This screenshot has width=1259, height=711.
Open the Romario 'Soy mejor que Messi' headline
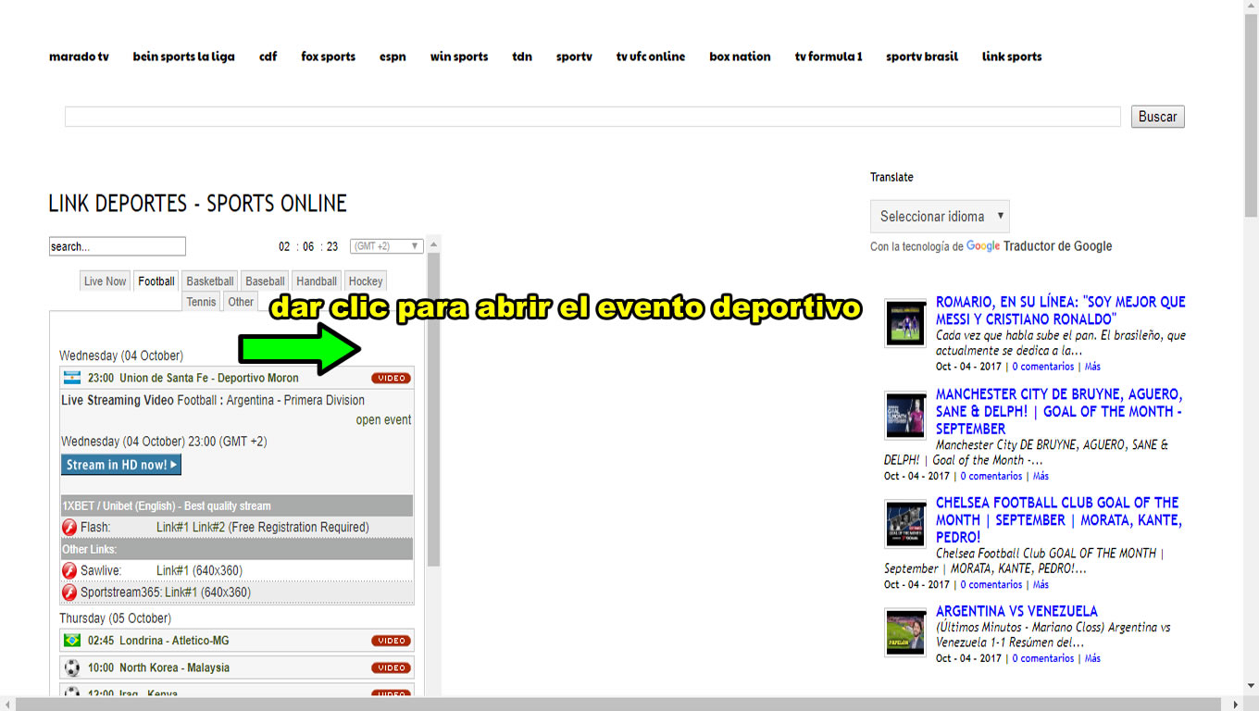[1061, 310]
